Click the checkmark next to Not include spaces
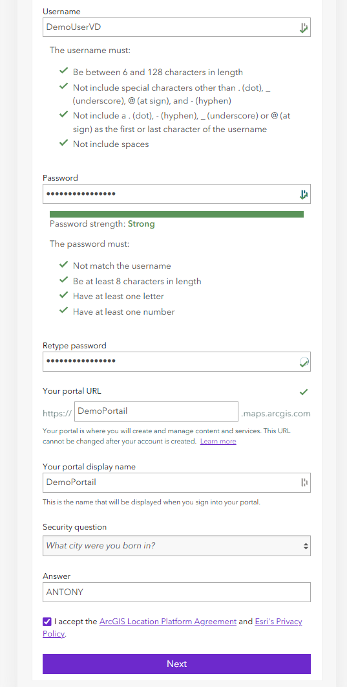 [64, 143]
